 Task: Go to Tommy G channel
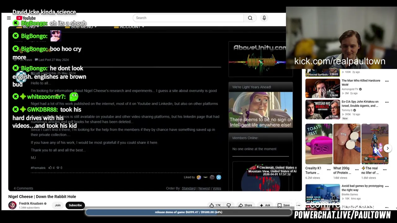(x=347, y=110)
